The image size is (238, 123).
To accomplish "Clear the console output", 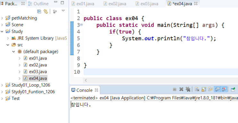I will (197, 89).
